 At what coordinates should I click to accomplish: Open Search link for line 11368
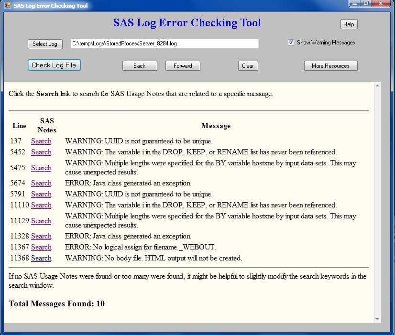click(x=41, y=258)
